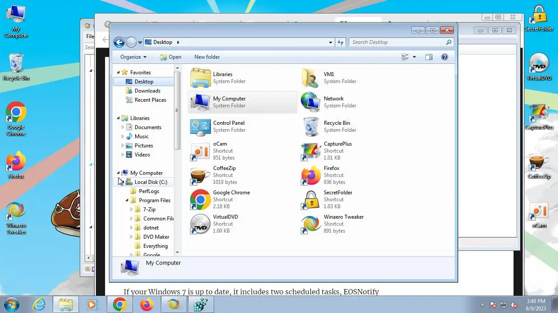This screenshot has width=558, height=313.
Task: Open Explorer help with question mark icon
Action: pyautogui.click(x=444, y=57)
